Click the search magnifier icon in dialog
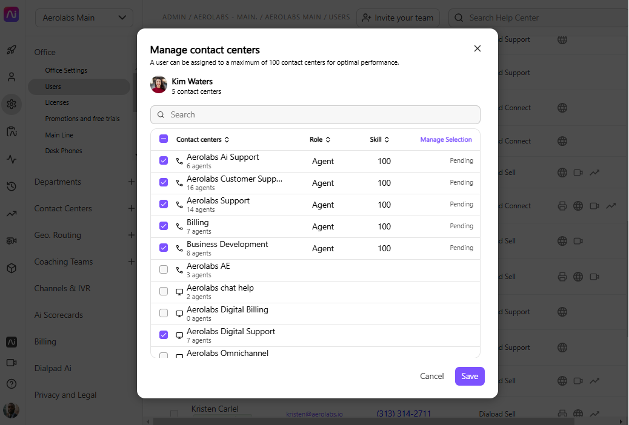This screenshot has height=425, width=629. point(161,114)
